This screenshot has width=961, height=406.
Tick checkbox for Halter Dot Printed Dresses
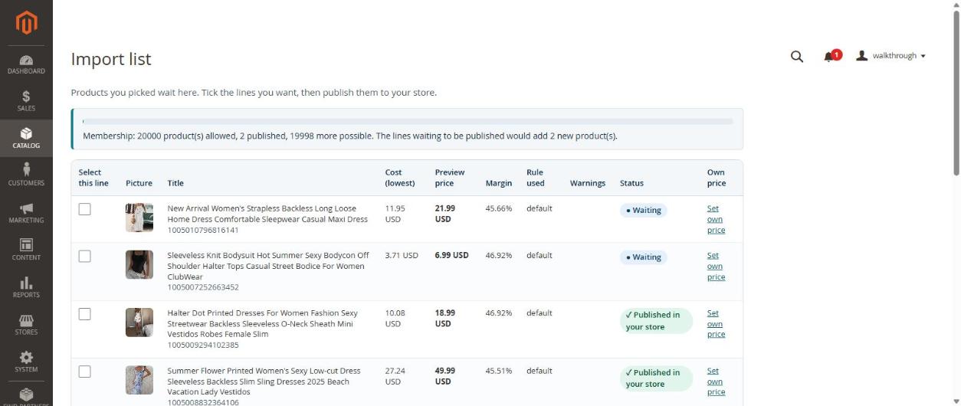click(84, 314)
